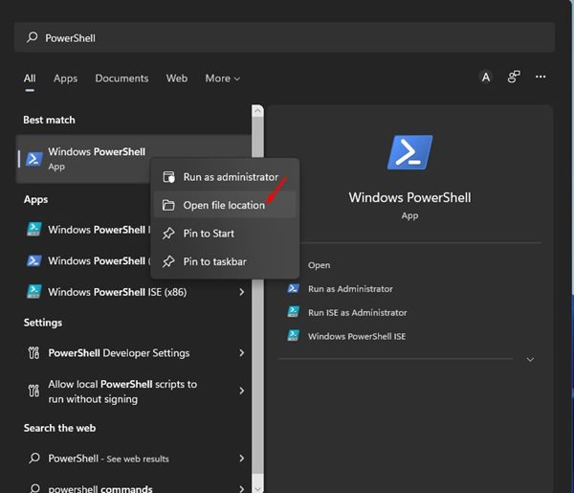The height and width of the screenshot is (493, 574).
Task: Click the Windows PowerShell ISE action icon
Action: [294, 335]
